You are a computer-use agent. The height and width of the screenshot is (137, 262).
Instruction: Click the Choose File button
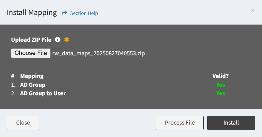click(x=31, y=53)
